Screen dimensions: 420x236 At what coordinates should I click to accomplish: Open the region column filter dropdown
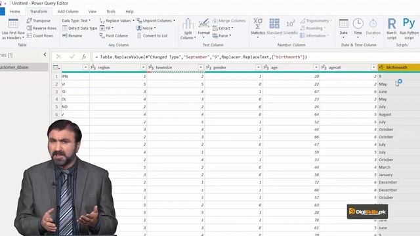[x=143, y=68]
